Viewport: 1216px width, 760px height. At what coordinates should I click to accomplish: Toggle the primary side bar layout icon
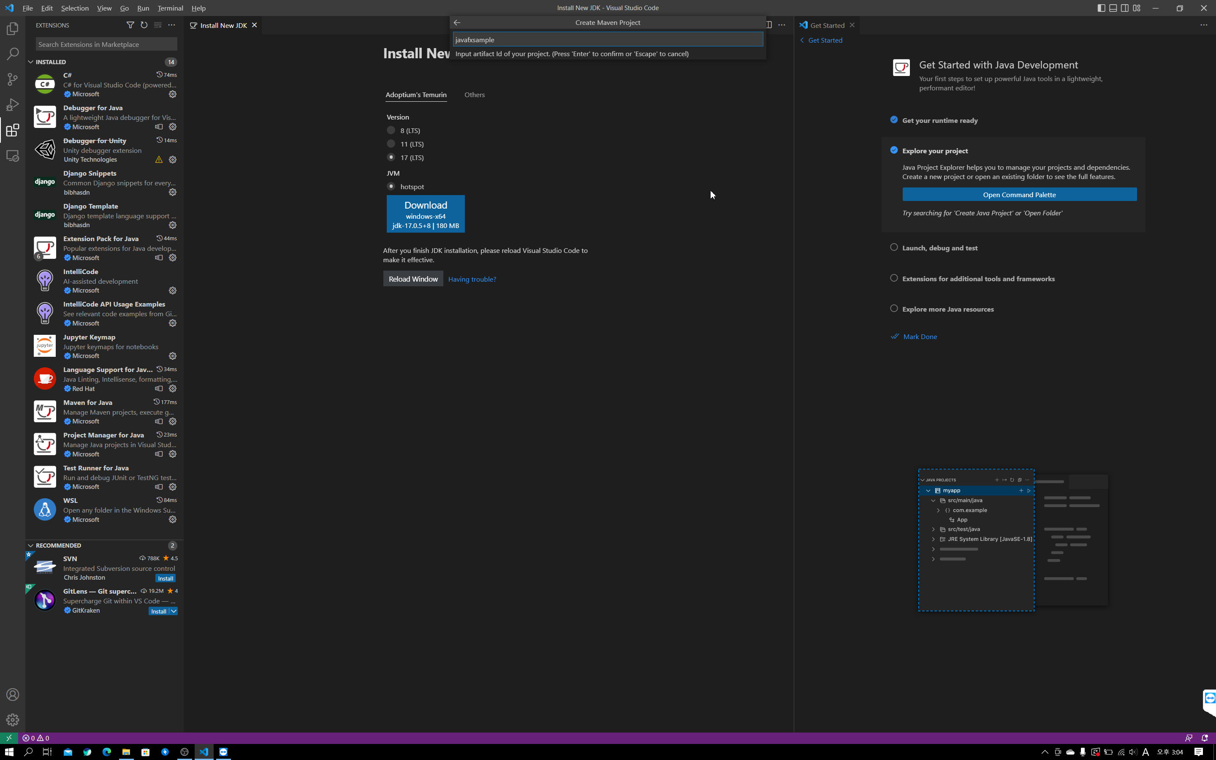[1101, 8]
